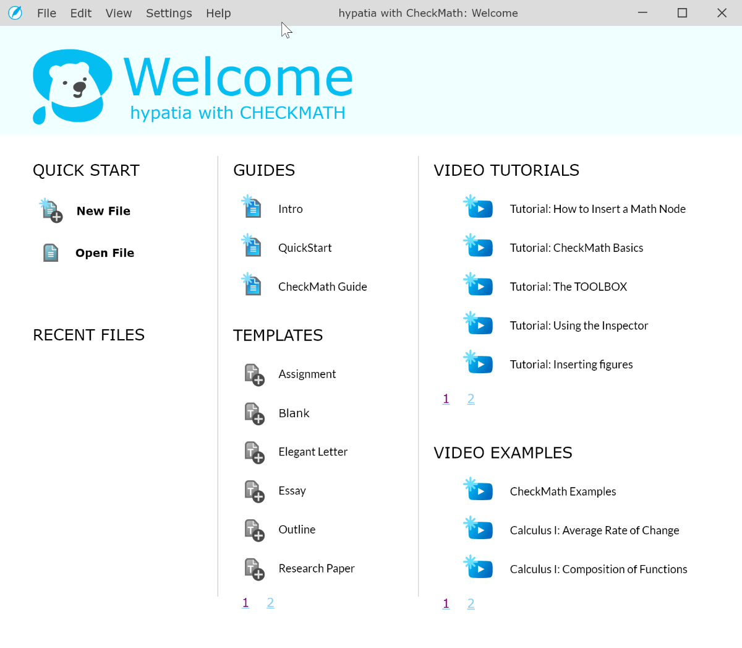
Task: Play icon for Average Rate of Change
Action: click(479, 529)
